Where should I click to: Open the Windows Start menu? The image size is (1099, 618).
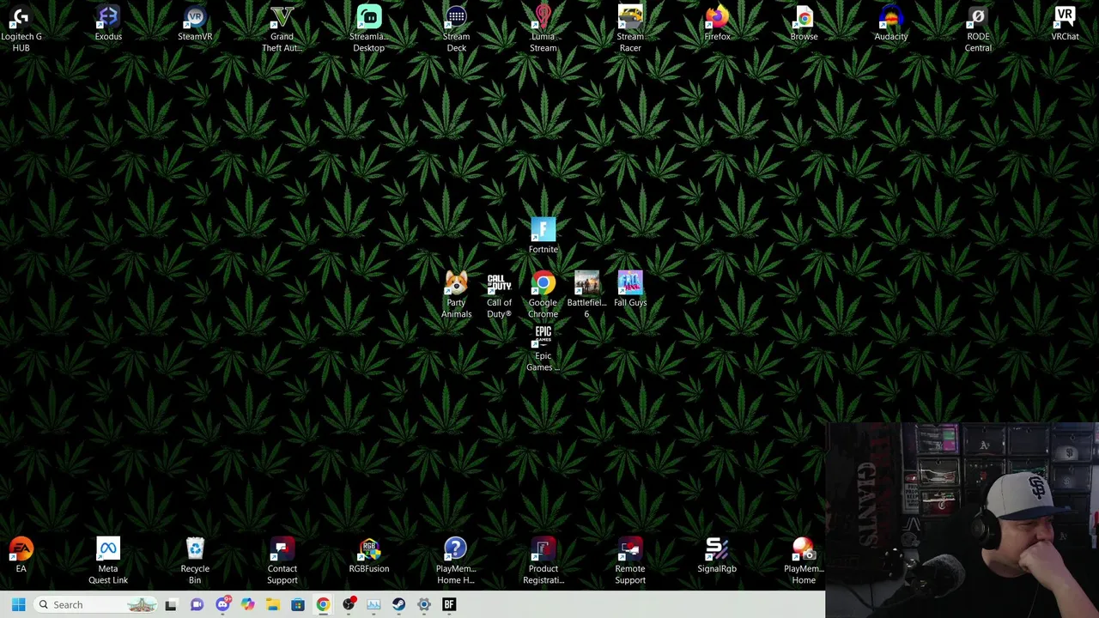point(18,604)
